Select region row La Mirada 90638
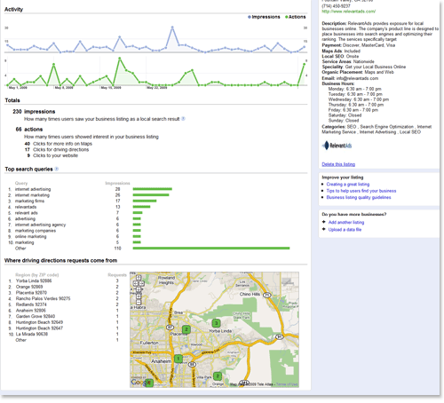This screenshot has height=403, width=444. tap(64, 334)
